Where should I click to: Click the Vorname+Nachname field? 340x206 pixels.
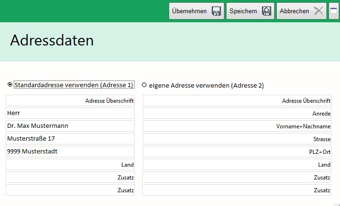coord(237,126)
